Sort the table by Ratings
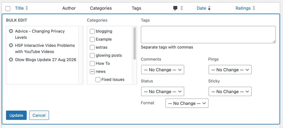283x128 pixels. click(x=243, y=8)
